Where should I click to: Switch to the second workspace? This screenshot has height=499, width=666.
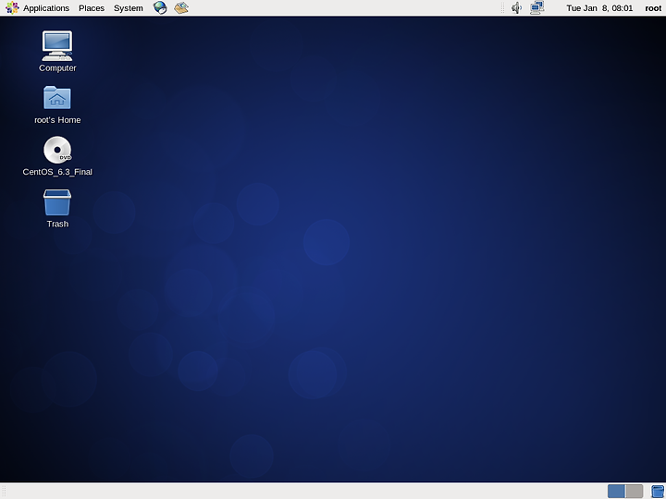[x=635, y=492]
